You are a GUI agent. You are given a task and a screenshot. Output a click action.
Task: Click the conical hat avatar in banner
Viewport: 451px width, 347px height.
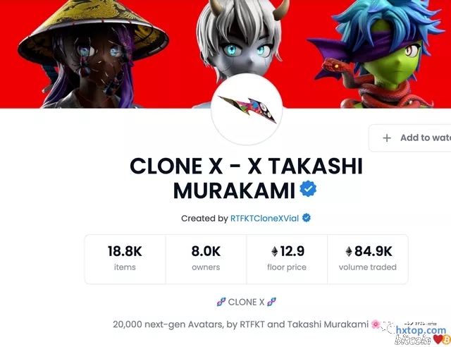point(92,54)
